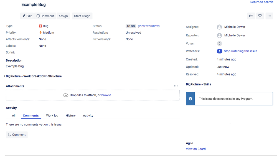
Task: Click the TO DO status lozenge
Action: point(131,26)
